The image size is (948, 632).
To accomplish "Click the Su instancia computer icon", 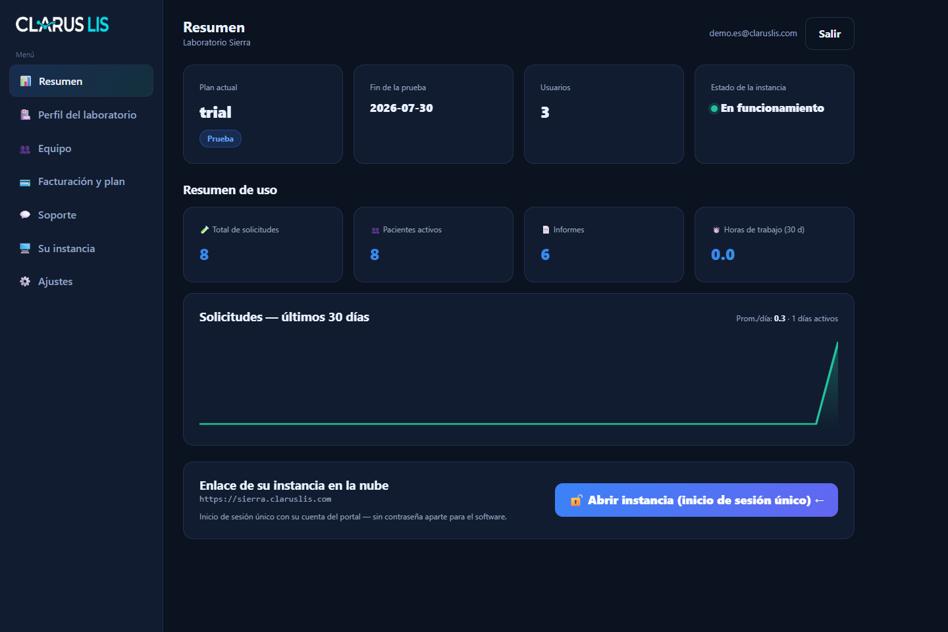I will [25, 248].
